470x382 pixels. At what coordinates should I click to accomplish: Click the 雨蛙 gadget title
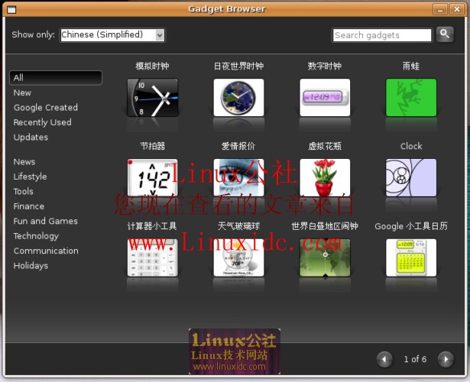(x=411, y=66)
